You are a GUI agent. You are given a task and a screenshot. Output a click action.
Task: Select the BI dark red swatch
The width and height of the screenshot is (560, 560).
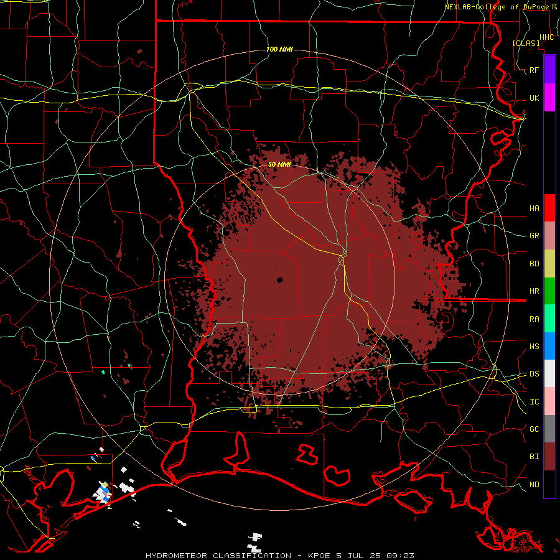coord(549,457)
